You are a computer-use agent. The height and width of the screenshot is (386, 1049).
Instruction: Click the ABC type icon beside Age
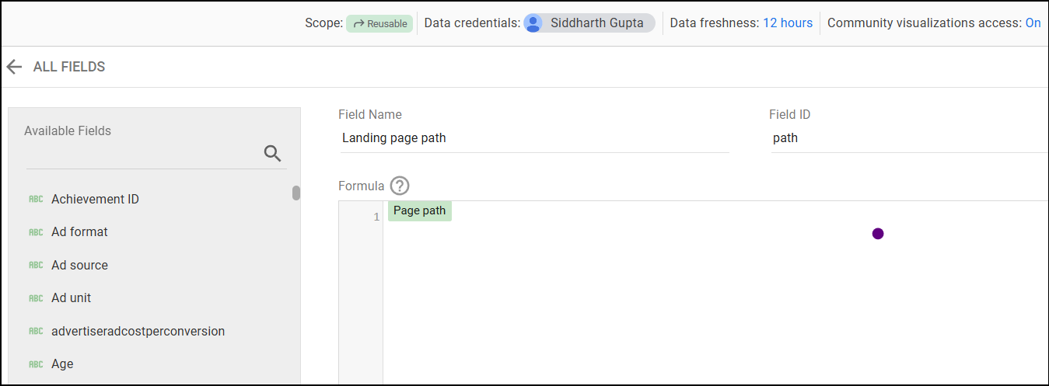(36, 364)
